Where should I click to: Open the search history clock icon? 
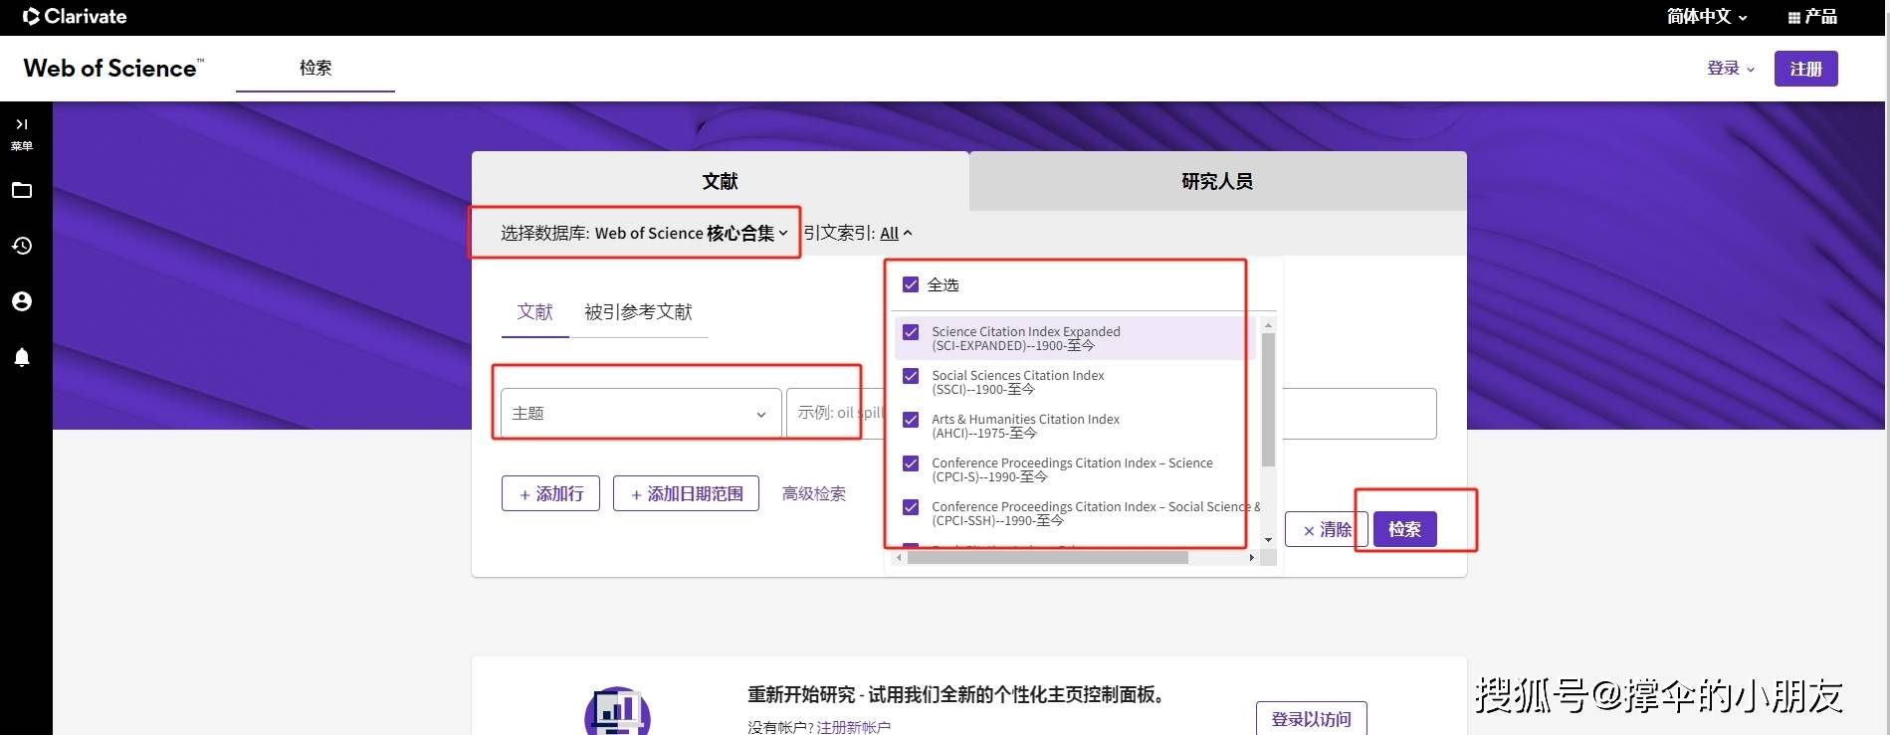[x=22, y=246]
